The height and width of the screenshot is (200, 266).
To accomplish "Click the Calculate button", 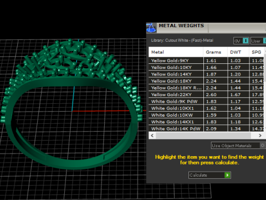I will pos(209,175).
